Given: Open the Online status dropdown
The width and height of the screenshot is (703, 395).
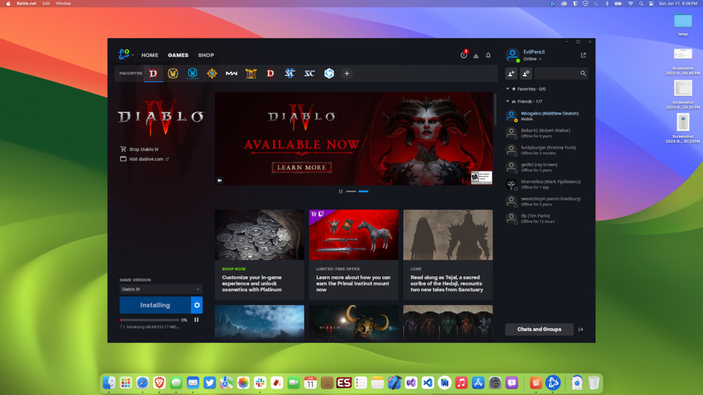Looking at the screenshot, I should (532, 59).
